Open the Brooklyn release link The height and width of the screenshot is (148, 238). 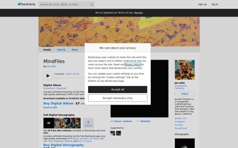84,139
